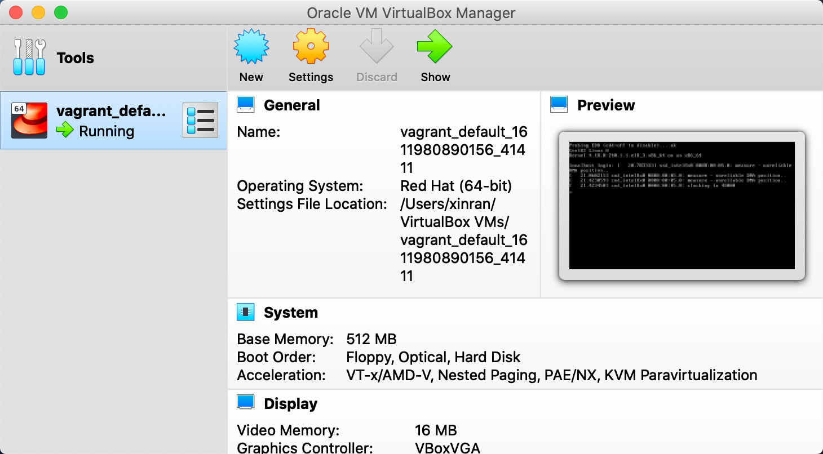This screenshot has width=823, height=454.
Task: Click the green macOS zoom window button
Action: pos(60,12)
